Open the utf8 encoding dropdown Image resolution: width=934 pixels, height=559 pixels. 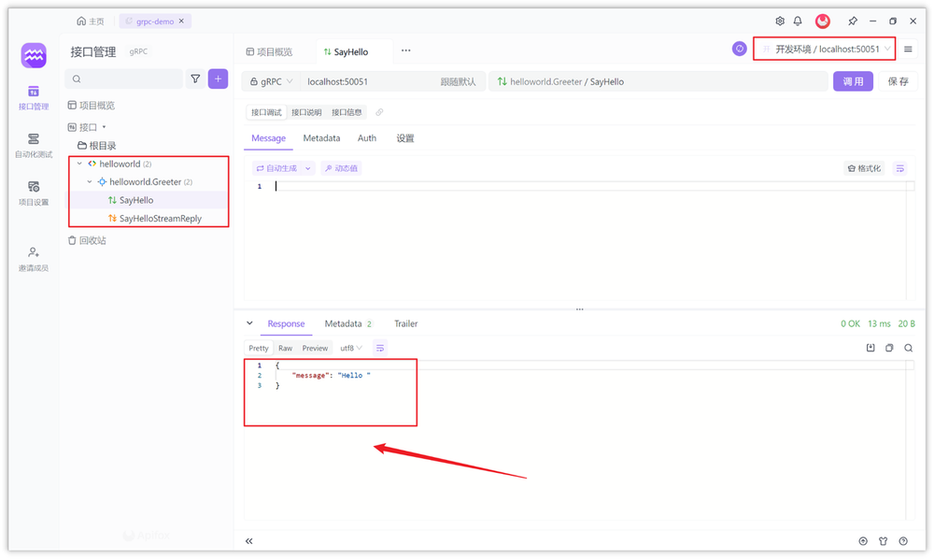(x=348, y=347)
